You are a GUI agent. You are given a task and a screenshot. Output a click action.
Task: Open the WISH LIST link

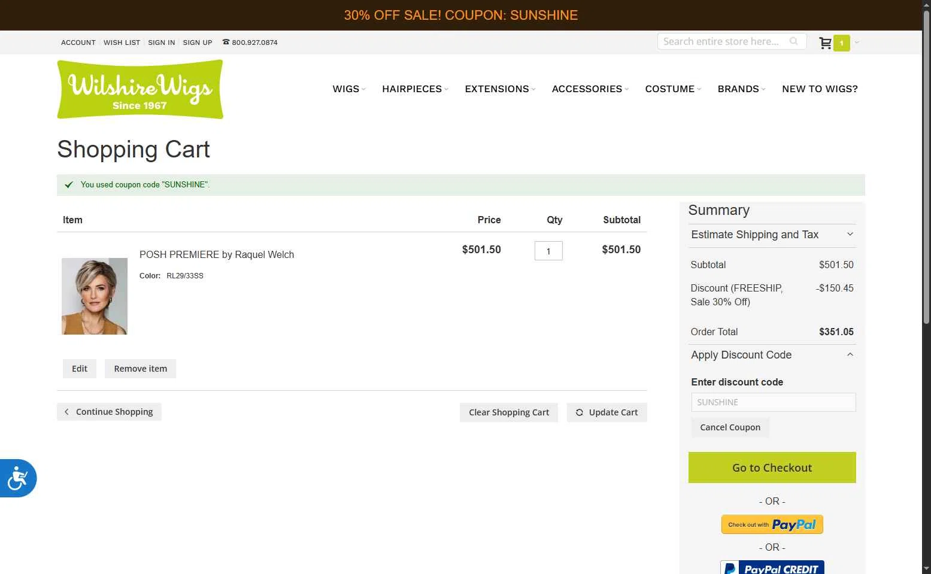[122, 42]
